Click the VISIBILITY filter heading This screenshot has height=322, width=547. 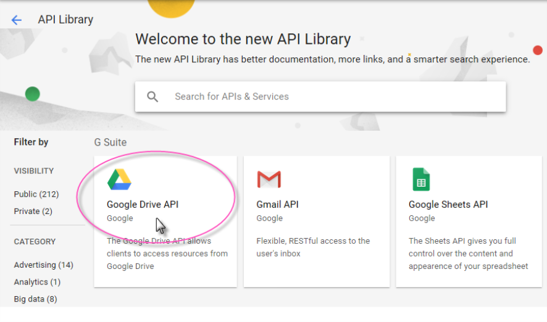34,171
